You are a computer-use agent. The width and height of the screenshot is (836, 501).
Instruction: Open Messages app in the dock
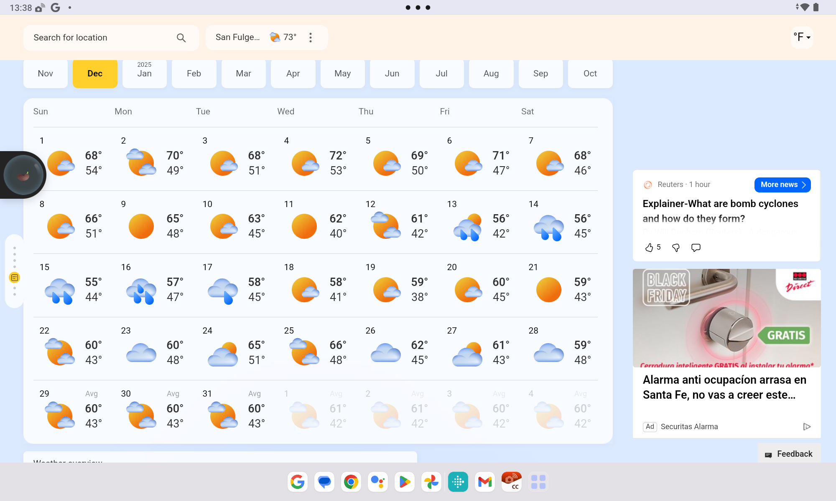(x=324, y=482)
